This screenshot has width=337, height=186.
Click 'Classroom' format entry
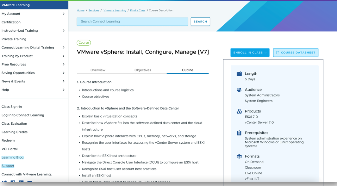(253, 168)
